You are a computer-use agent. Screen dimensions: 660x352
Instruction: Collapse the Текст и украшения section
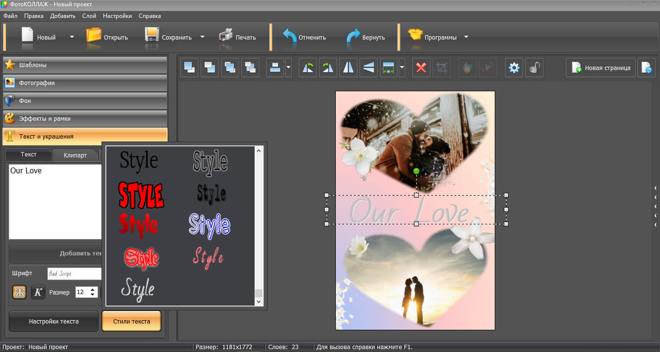click(85, 136)
